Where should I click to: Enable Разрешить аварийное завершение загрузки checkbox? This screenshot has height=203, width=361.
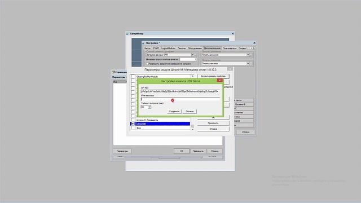pos(147,64)
